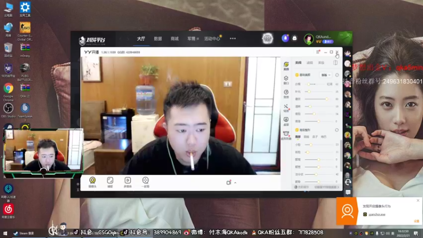The height and width of the screenshot is (238, 423).
Task: Open the 窗口 window layers icon
Action: click(286, 80)
